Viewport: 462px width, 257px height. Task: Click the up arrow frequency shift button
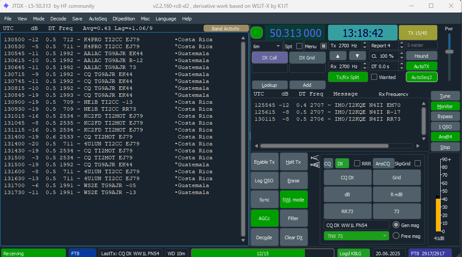(x=338, y=56)
